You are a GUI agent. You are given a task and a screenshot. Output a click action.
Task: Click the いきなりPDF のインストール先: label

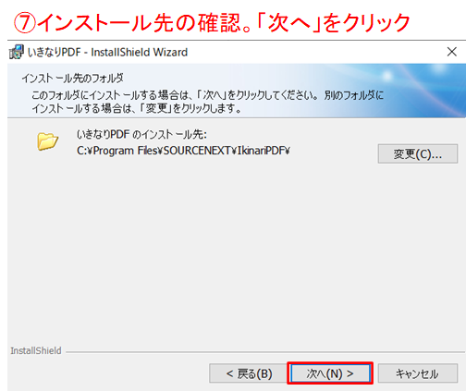click(x=141, y=134)
